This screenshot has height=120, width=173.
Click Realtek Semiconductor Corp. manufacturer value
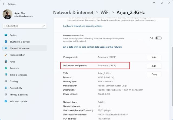112,86
